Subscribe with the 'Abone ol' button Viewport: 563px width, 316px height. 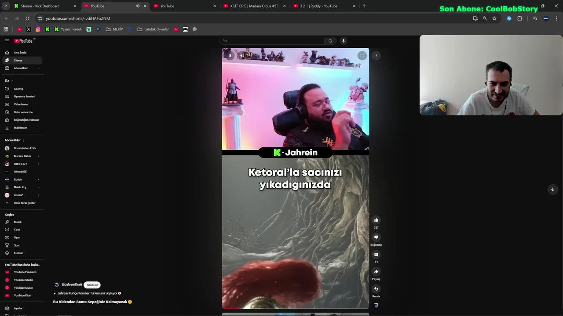[92, 285]
